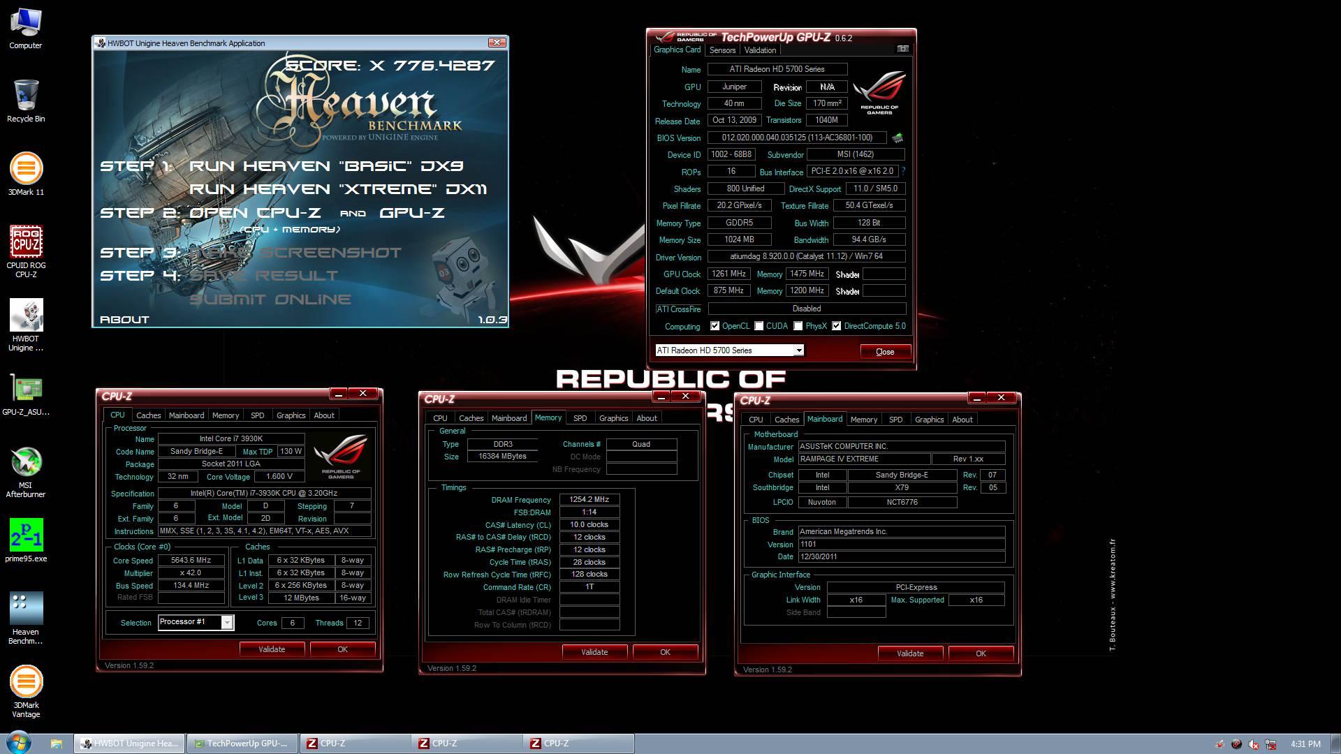
Task: Open the Processor #1 selection dropdown
Action: pos(227,622)
